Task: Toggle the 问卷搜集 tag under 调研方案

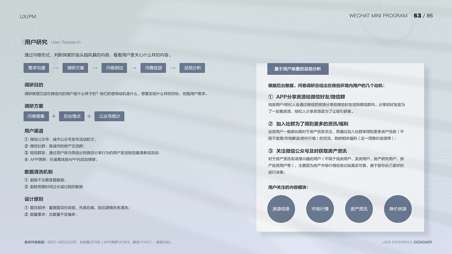Action: pyautogui.click(x=37, y=116)
